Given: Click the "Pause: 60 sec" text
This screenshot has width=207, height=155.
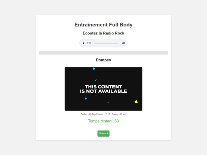Looking at the screenshot, I should 119,114.
